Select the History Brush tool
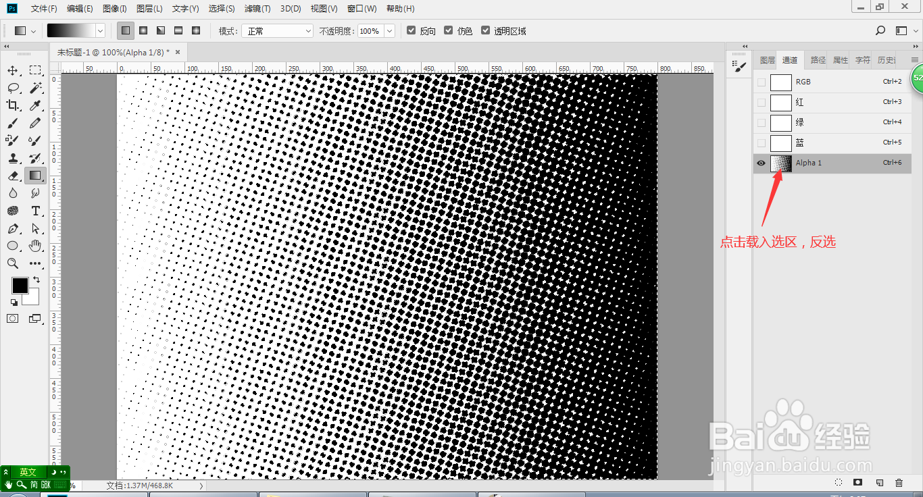The width and height of the screenshot is (923, 497). [x=35, y=158]
